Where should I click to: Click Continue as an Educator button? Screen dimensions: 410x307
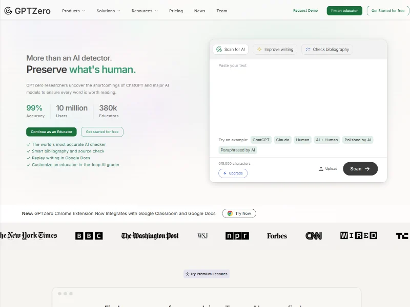point(51,132)
